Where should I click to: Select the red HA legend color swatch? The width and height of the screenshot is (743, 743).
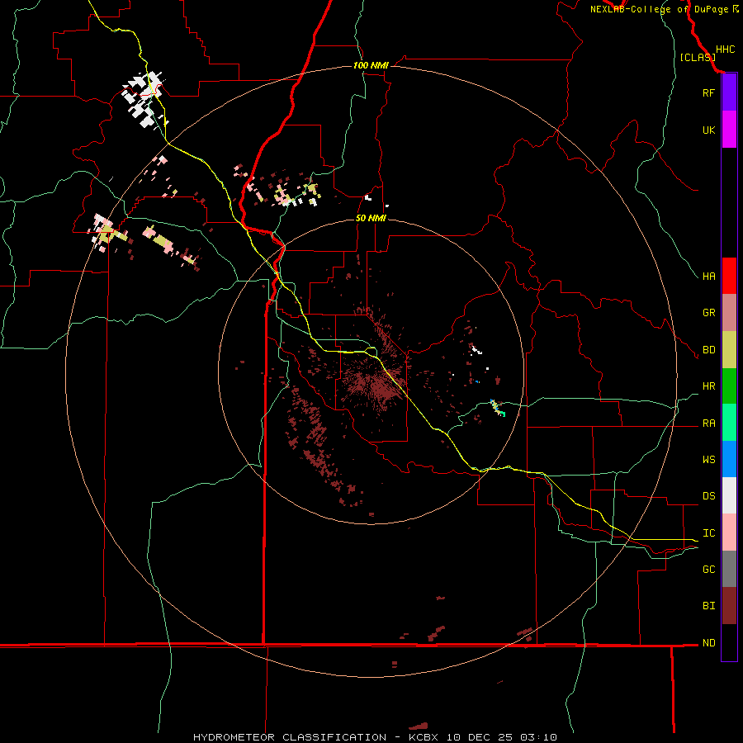(x=729, y=276)
